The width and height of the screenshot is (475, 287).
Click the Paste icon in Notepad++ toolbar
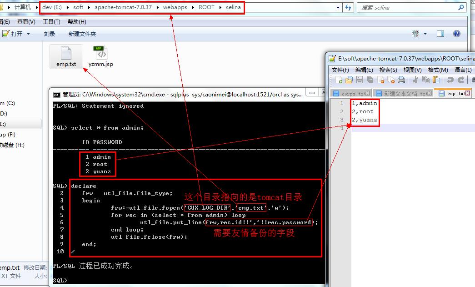coord(436,80)
